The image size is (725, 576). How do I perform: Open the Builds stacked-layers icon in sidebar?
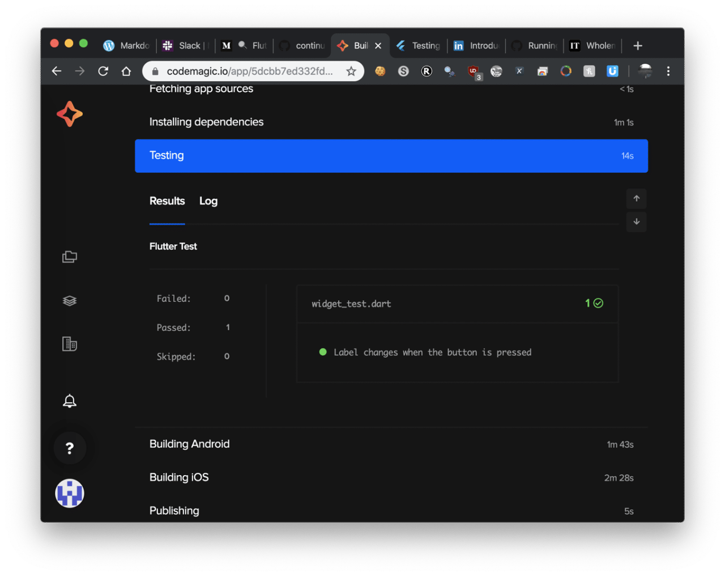70,301
